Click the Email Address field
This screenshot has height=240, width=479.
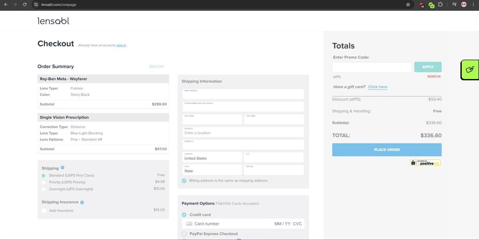tap(243, 94)
